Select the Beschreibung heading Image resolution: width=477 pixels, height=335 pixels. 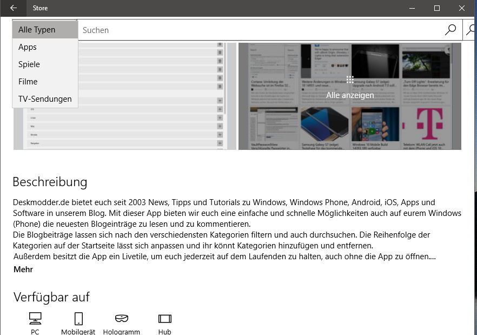[x=50, y=182]
